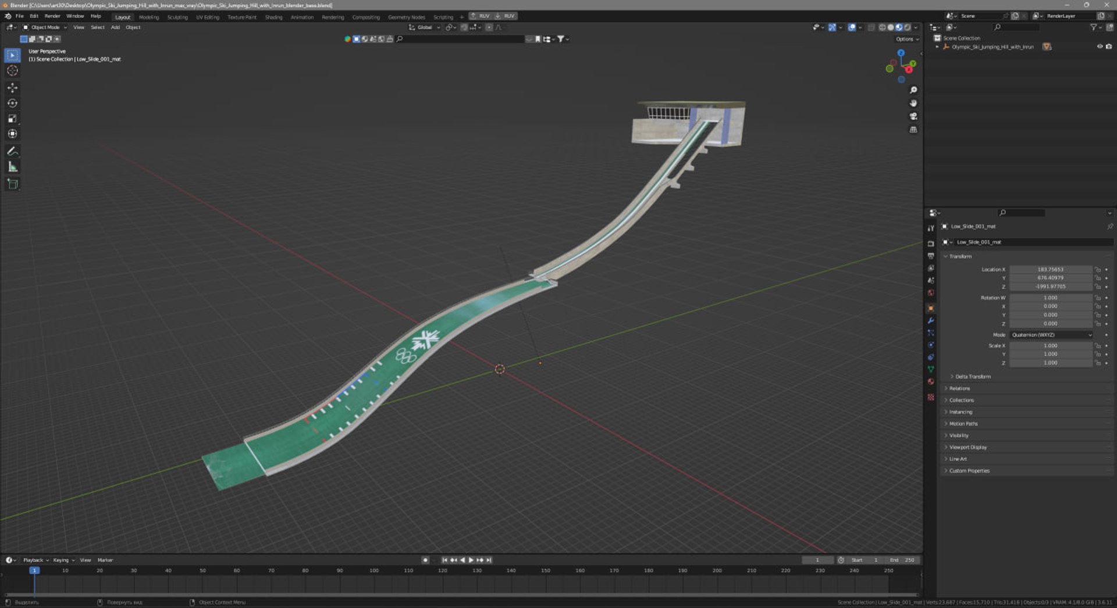
Task: Expand the Viewport Display panel
Action: click(968, 448)
